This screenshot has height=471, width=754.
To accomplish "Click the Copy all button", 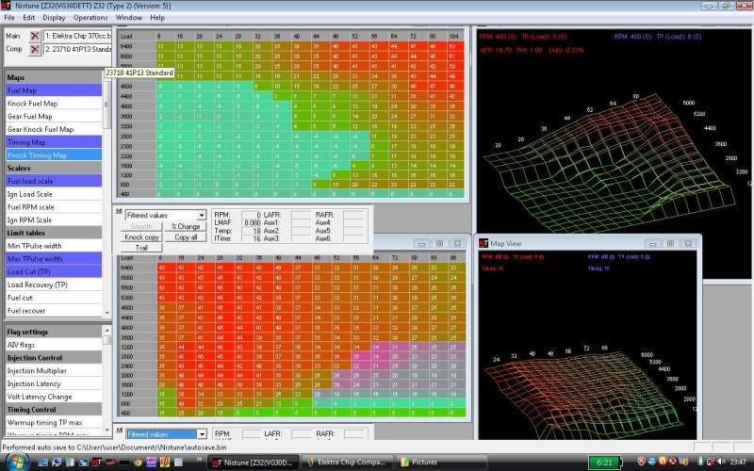I will click(x=187, y=237).
